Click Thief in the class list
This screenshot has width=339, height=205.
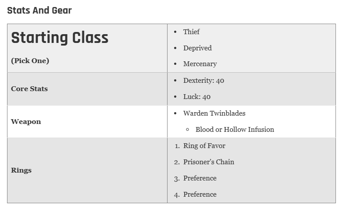pos(191,32)
